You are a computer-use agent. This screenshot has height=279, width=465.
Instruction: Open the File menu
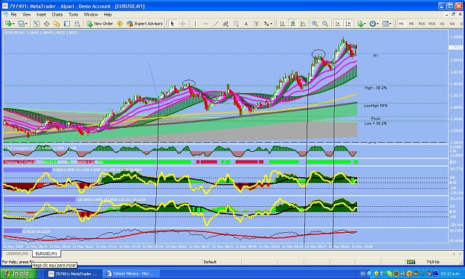13,14
